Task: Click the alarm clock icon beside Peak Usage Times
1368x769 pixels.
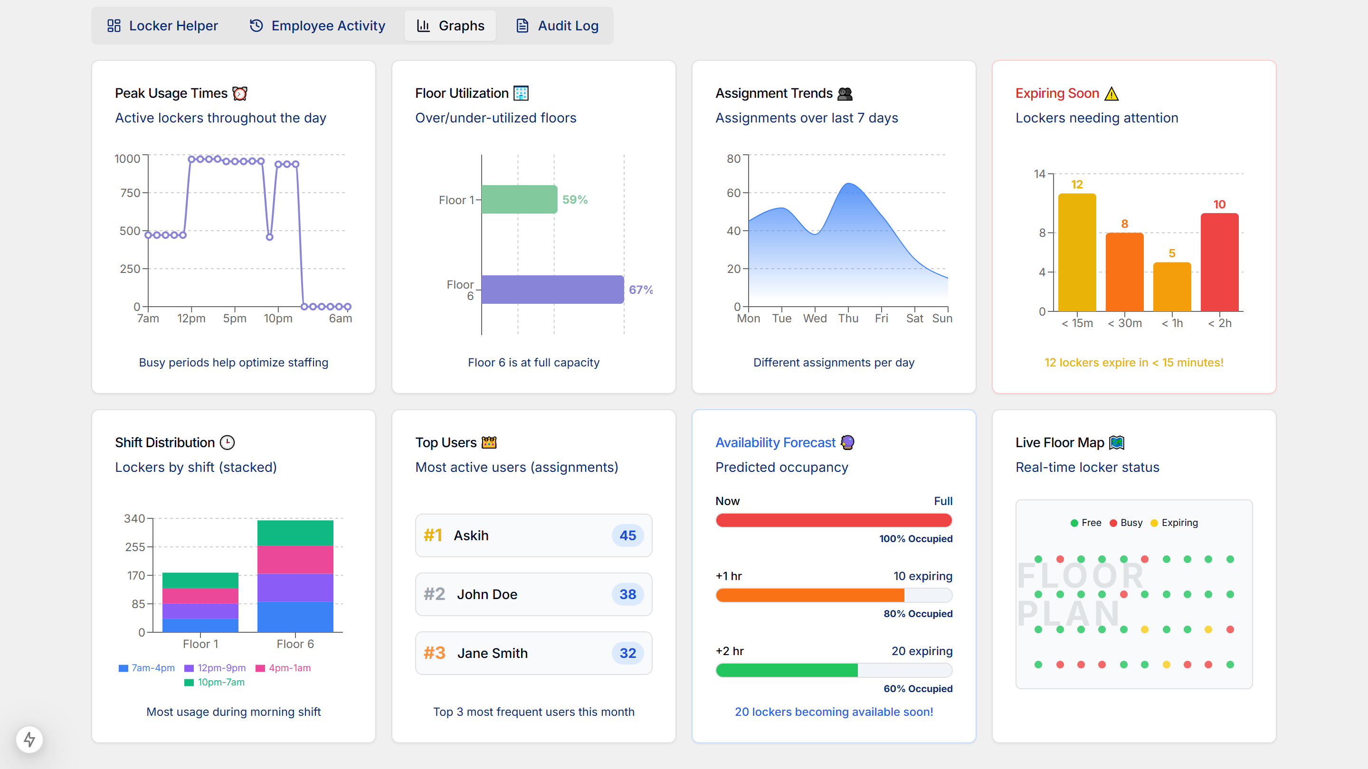Action: click(240, 94)
